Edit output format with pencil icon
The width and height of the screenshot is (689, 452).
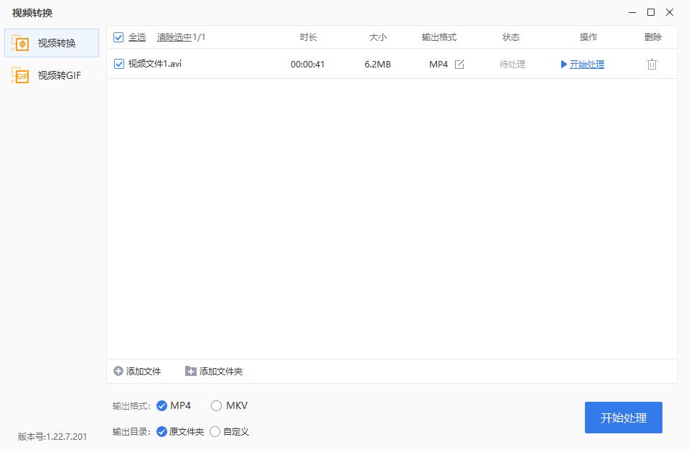[x=459, y=65]
